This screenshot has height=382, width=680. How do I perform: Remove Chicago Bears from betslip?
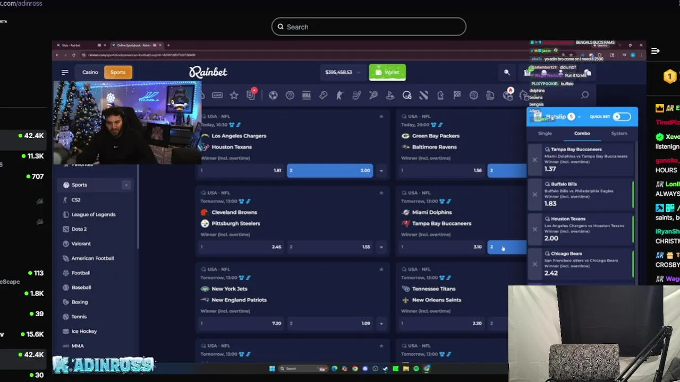pyautogui.click(x=535, y=264)
